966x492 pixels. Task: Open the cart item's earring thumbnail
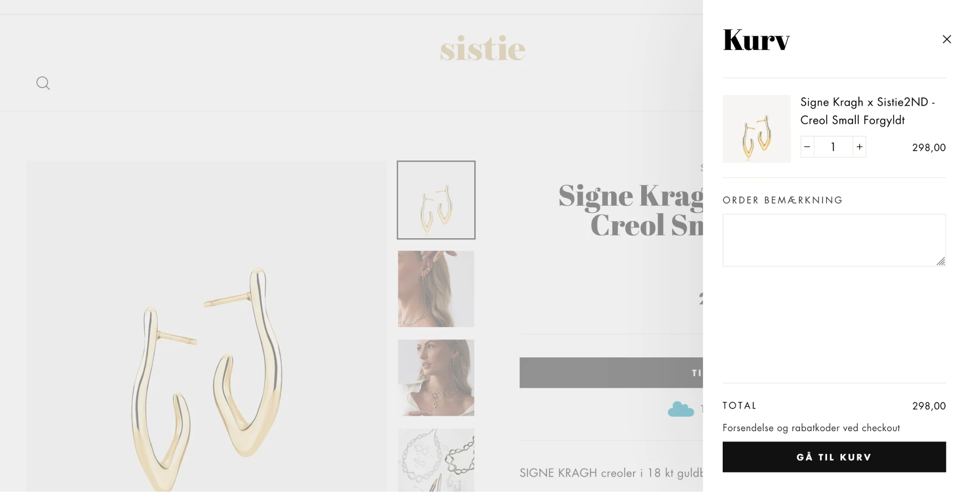tap(756, 129)
